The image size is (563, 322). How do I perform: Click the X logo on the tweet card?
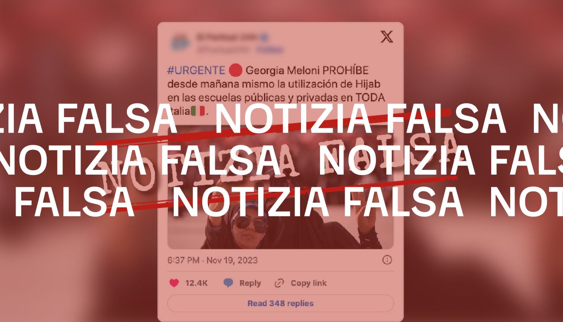tap(387, 37)
